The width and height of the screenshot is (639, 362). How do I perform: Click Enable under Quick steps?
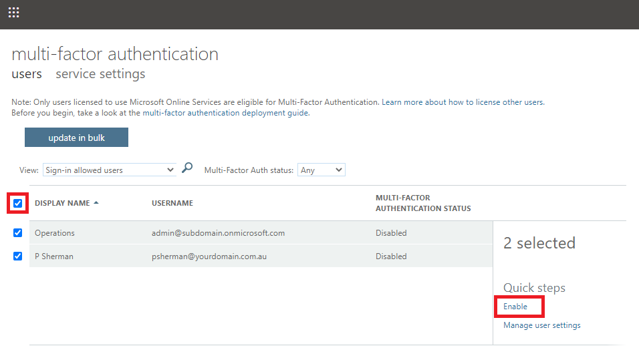[x=515, y=306]
